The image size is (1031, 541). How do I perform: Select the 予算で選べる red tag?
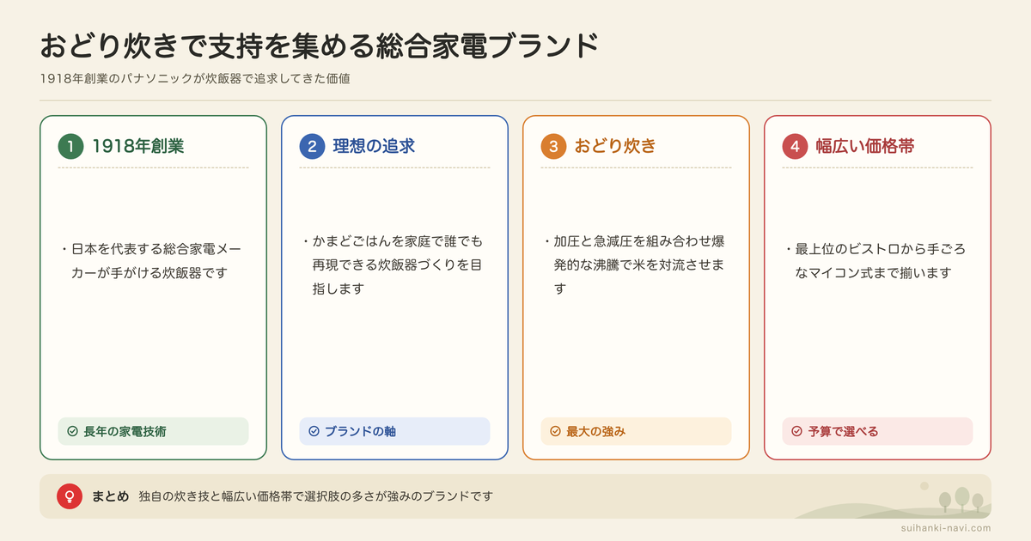[877, 431]
